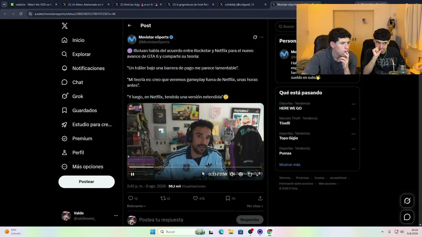Open Explorar in the sidebar
This screenshot has width=422, height=237.
76,54
